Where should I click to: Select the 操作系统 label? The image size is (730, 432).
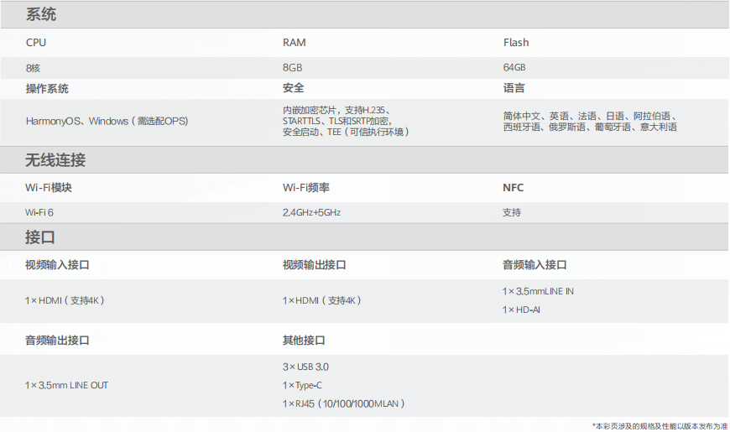pyautogui.click(x=47, y=88)
